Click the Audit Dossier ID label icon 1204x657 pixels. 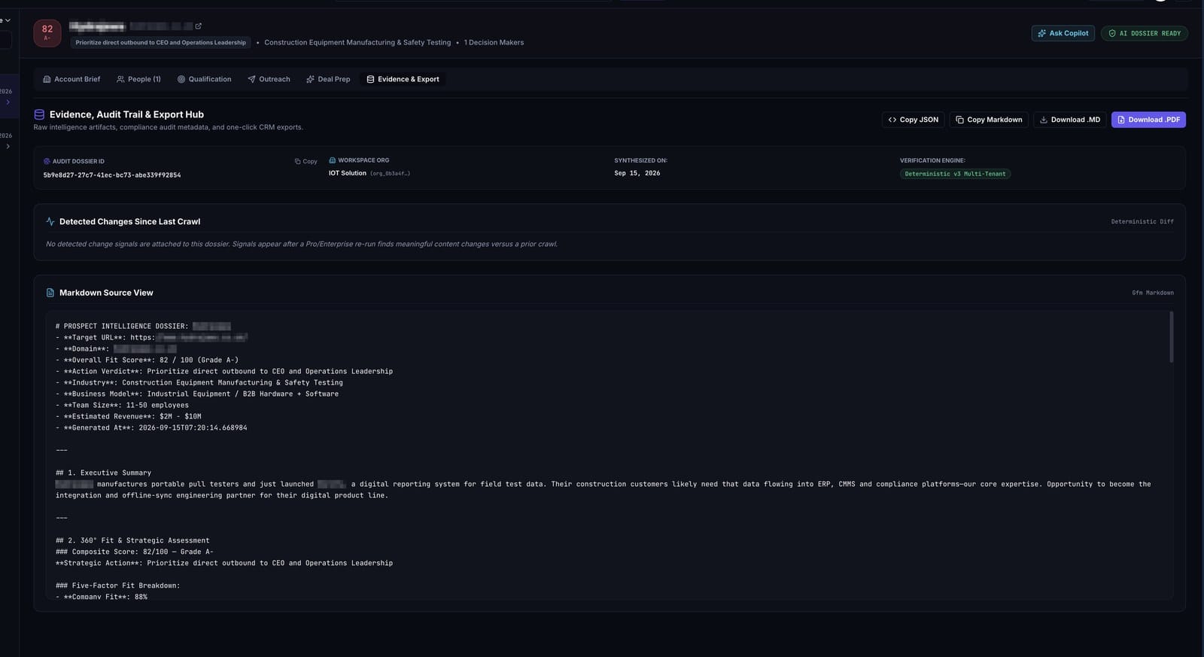(47, 161)
